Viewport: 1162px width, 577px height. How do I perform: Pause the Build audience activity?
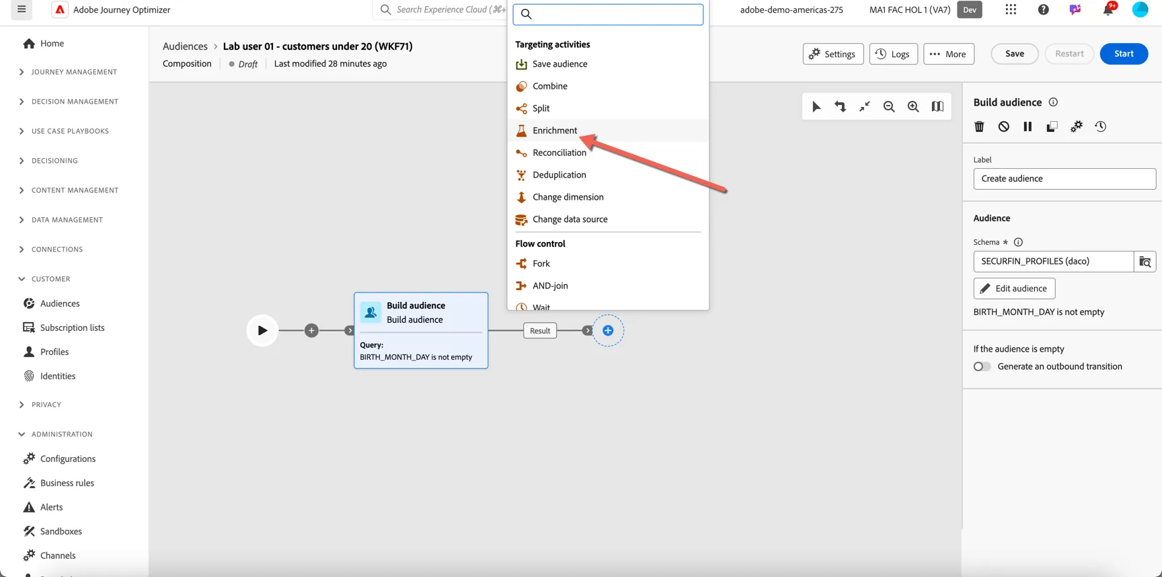pos(1028,126)
